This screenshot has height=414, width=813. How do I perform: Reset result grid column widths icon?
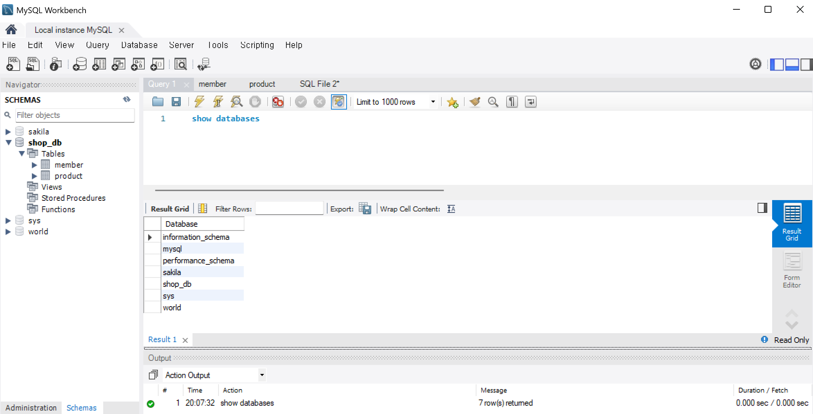(203, 208)
